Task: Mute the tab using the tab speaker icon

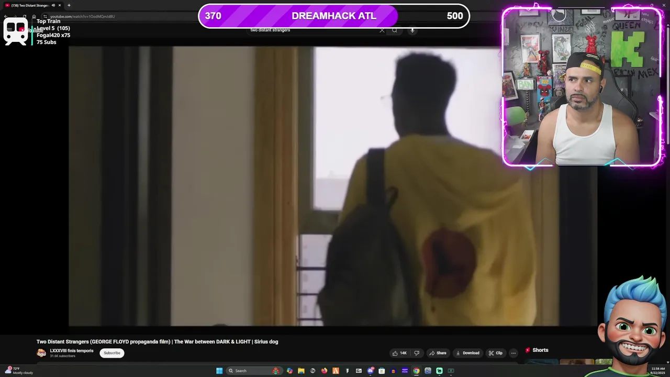Action: tap(53, 5)
